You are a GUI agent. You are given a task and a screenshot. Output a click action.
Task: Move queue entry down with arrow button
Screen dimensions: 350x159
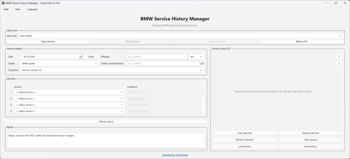pos(339,63)
